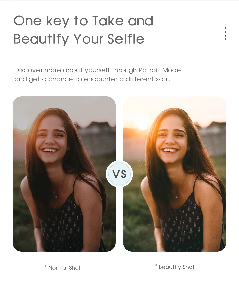Click the "* Beautify Shot" caption
239x287 pixels.
click(175, 267)
